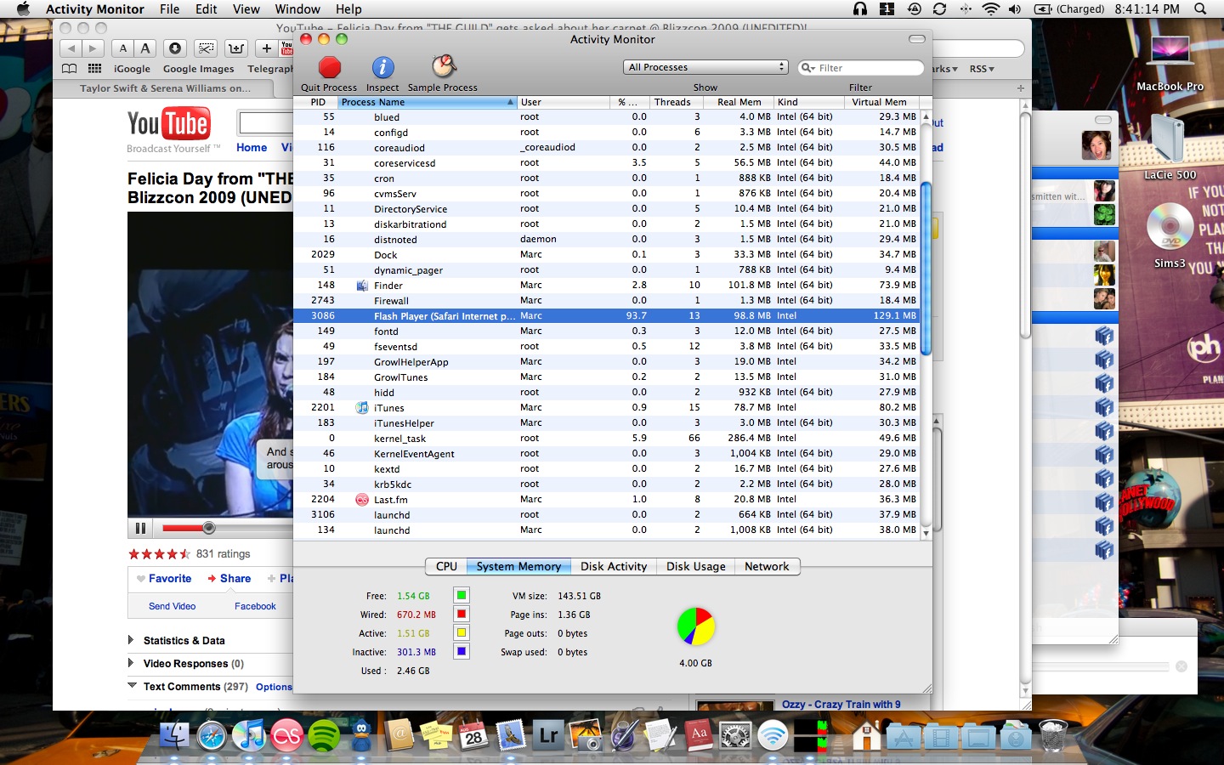Screen dimensions: 1224x765
Task: Open the YouTube Home link
Action: click(252, 147)
